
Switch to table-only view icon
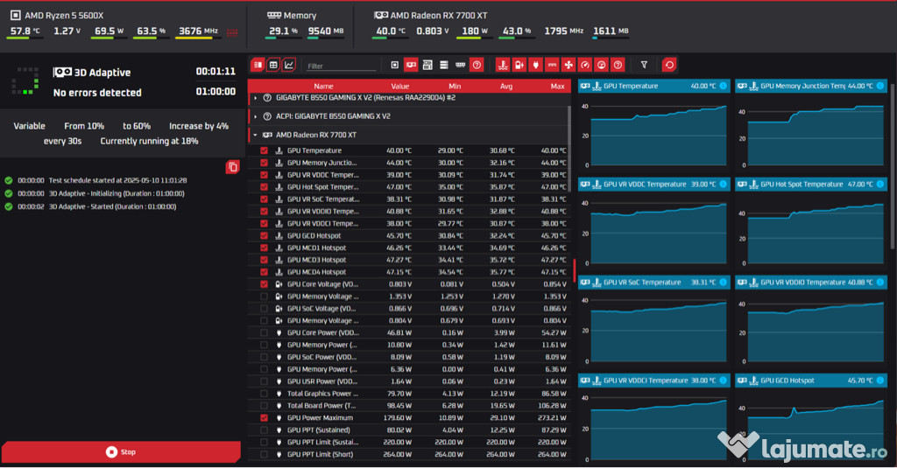(x=273, y=65)
